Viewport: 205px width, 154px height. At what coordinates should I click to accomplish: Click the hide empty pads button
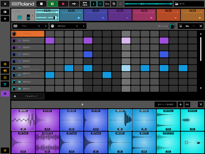point(166,104)
